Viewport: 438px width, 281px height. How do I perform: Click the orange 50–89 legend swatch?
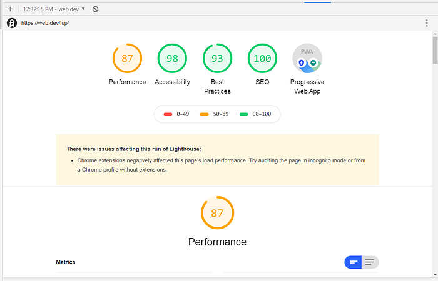point(205,114)
